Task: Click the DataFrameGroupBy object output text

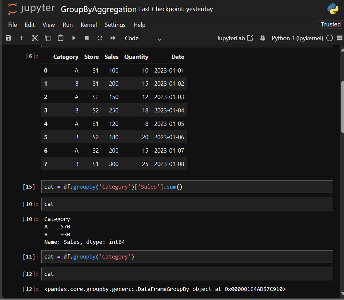Action: click(165, 289)
